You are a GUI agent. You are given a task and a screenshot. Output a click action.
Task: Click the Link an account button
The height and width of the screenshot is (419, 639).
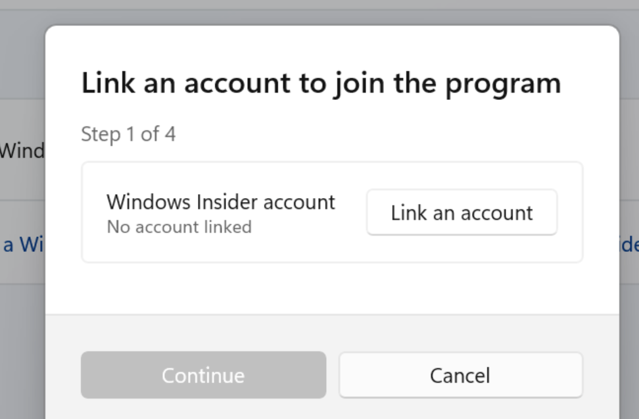[461, 212]
